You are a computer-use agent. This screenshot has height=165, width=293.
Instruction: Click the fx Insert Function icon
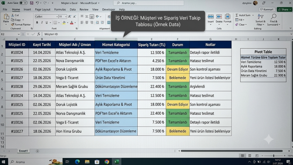coord(39,34)
